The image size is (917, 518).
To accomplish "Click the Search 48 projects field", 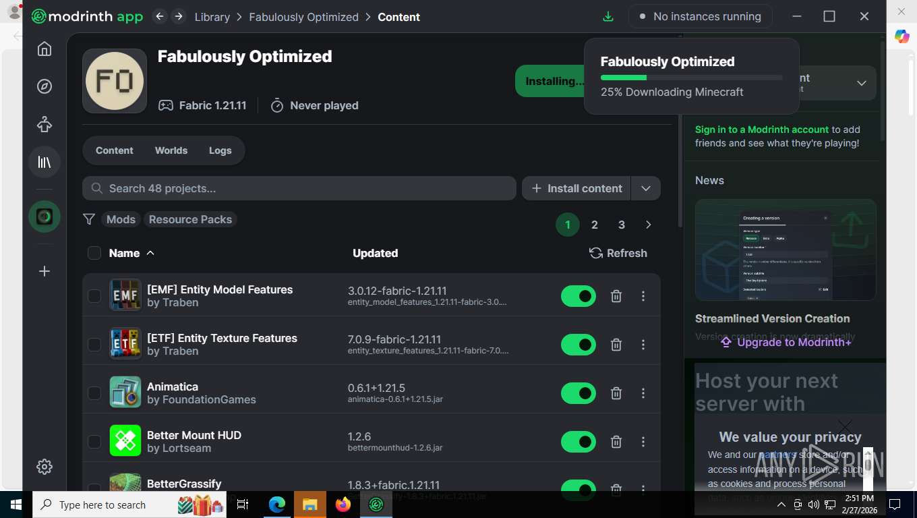I will (299, 188).
